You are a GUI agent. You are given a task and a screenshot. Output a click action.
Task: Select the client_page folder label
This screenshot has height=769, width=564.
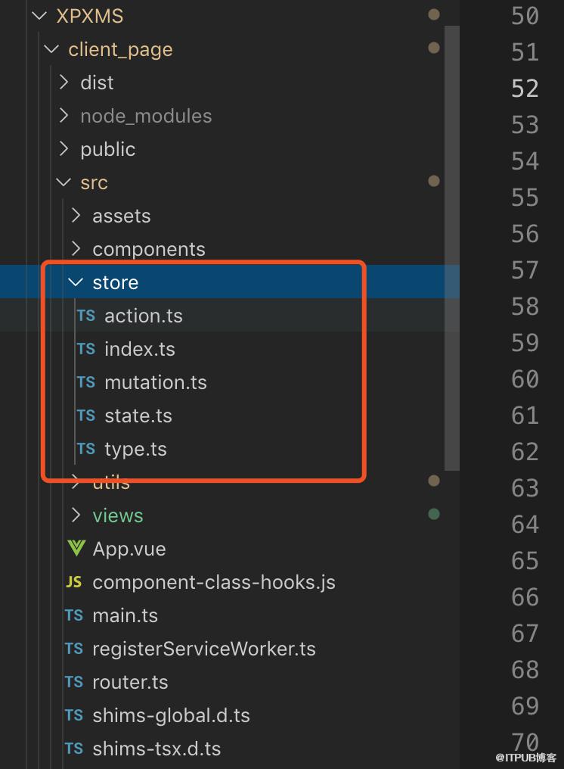click(x=120, y=49)
